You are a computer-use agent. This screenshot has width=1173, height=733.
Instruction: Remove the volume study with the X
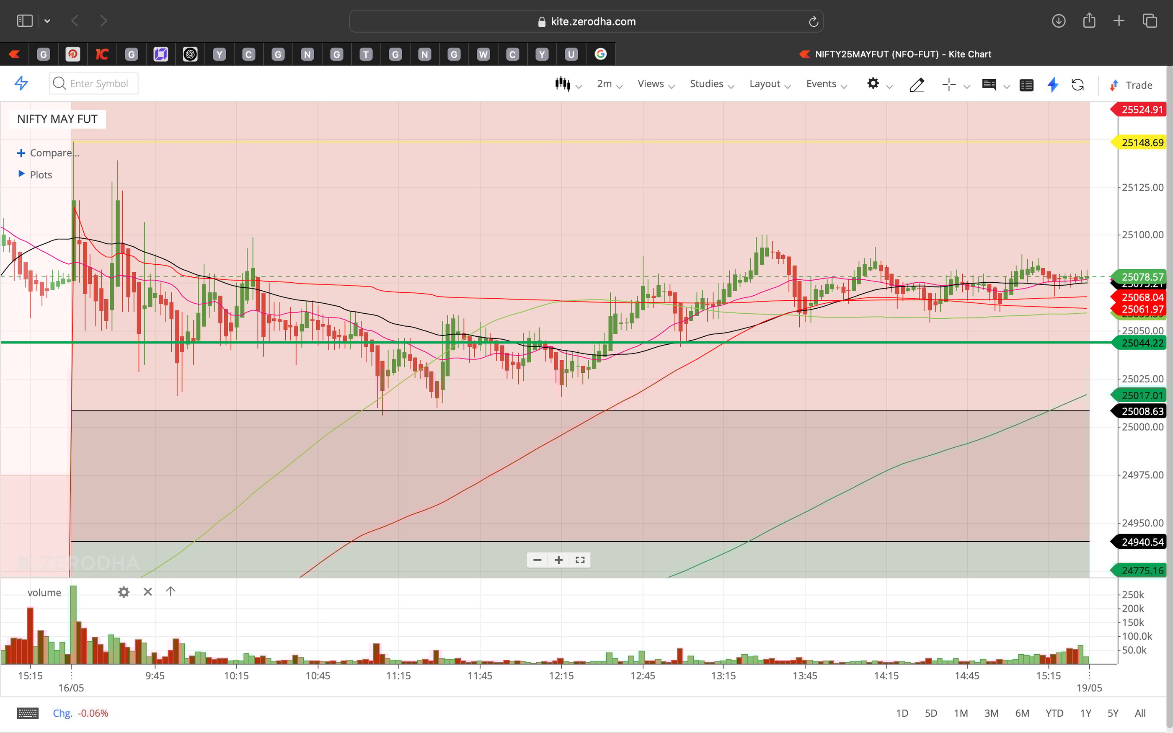(x=148, y=591)
